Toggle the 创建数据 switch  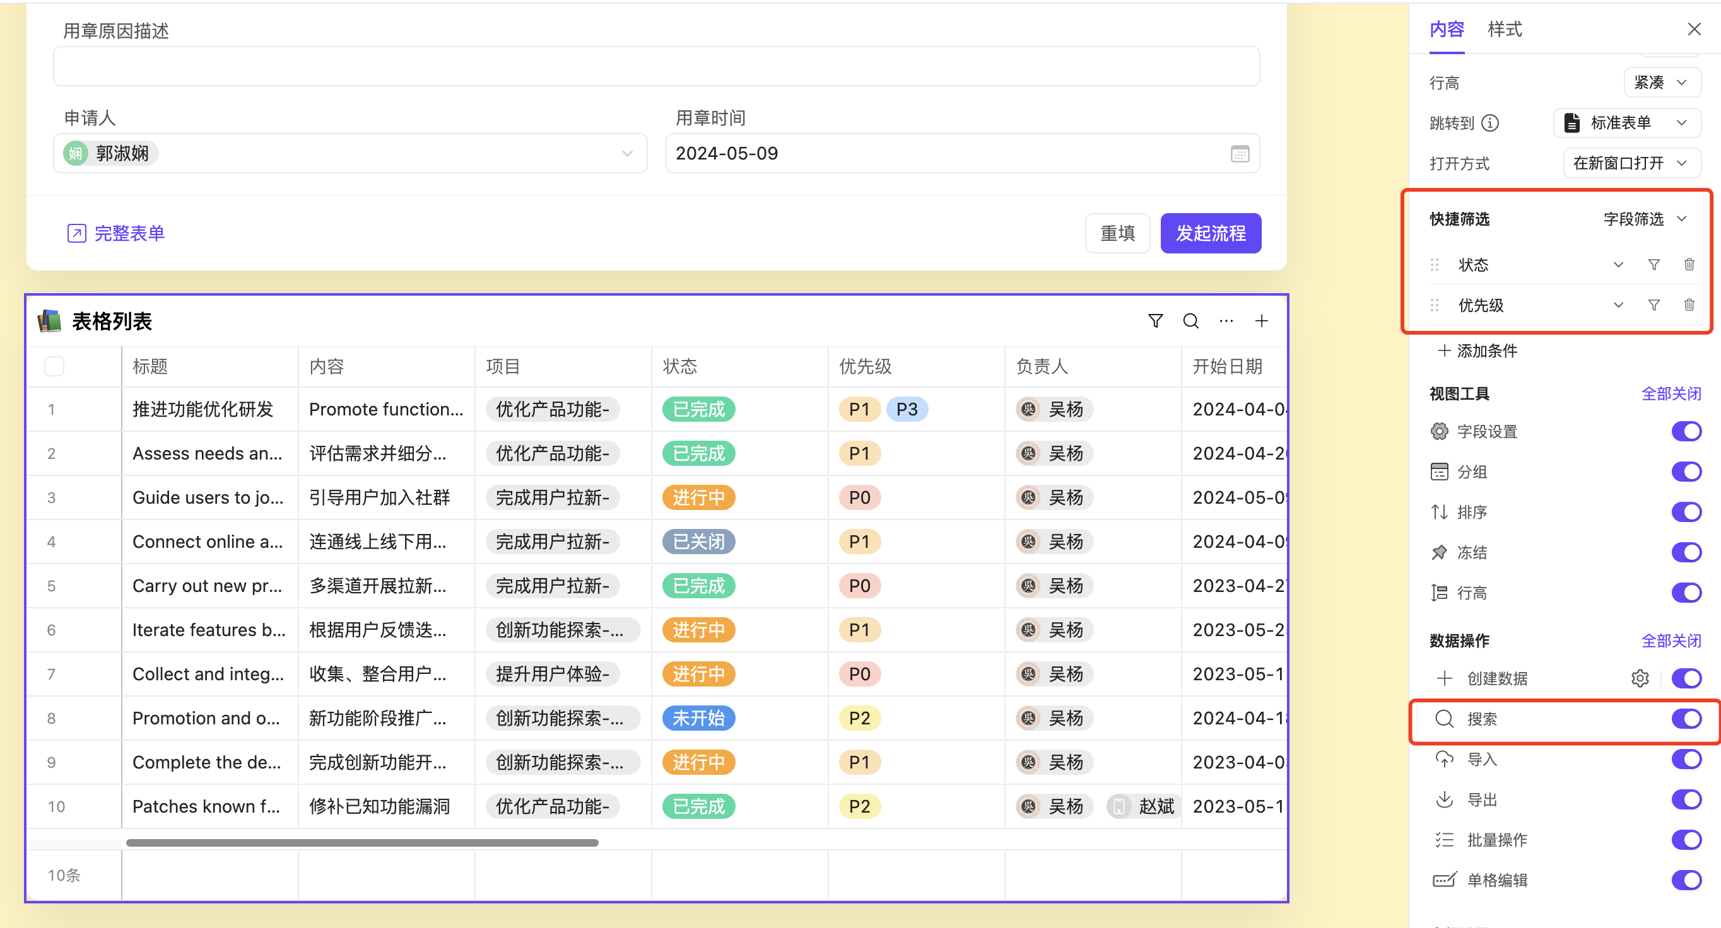point(1686,678)
